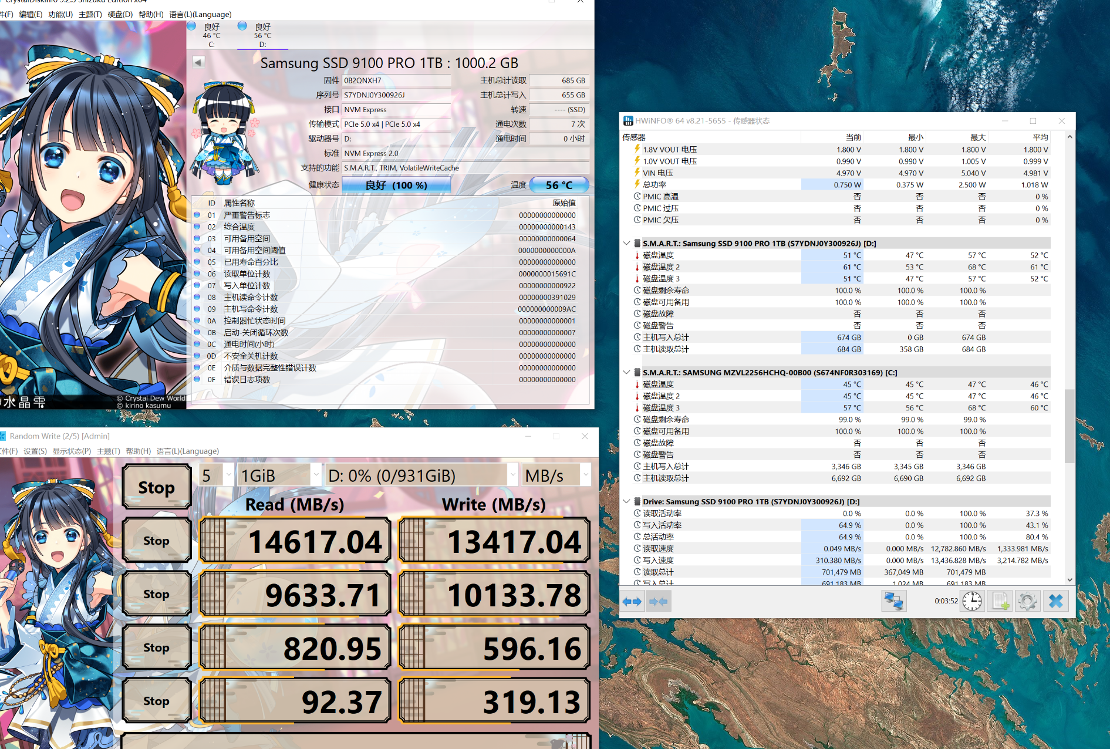The image size is (1110, 749).
Task: Click status dot for attribute 02 综合温度
Action: point(197,227)
